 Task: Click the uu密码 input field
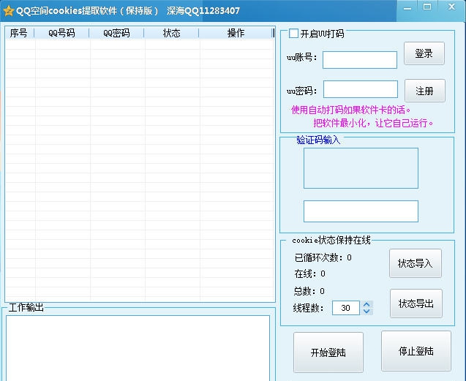[x=360, y=89]
